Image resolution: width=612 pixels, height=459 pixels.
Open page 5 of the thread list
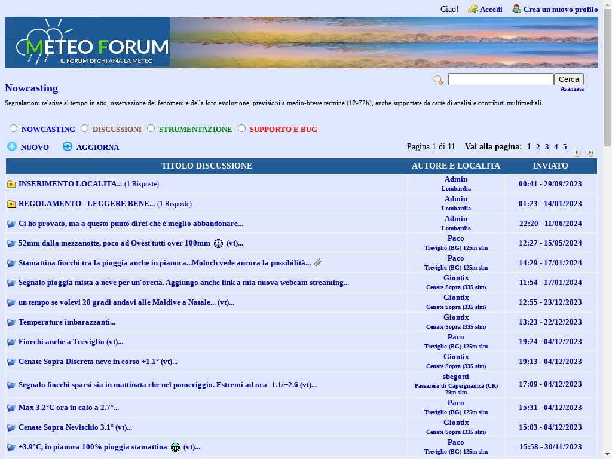tap(565, 147)
